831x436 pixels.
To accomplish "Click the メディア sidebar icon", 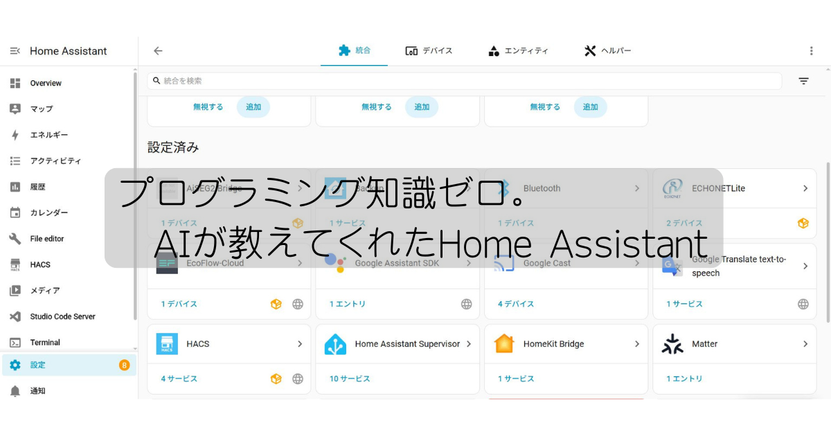I will tap(15, 291).
